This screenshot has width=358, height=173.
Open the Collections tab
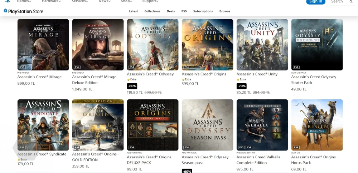click(152, 11)
